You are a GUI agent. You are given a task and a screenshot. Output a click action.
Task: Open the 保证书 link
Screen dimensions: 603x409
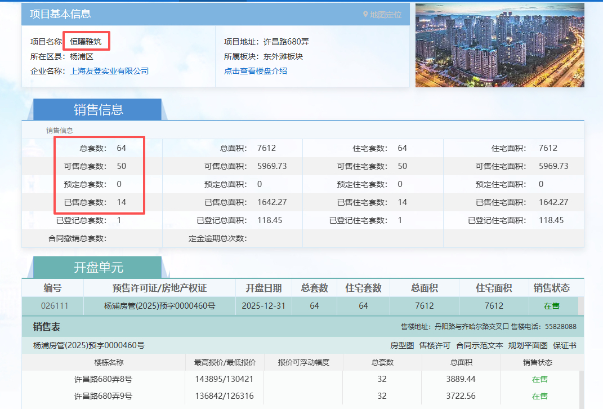[x=565, y=345]
